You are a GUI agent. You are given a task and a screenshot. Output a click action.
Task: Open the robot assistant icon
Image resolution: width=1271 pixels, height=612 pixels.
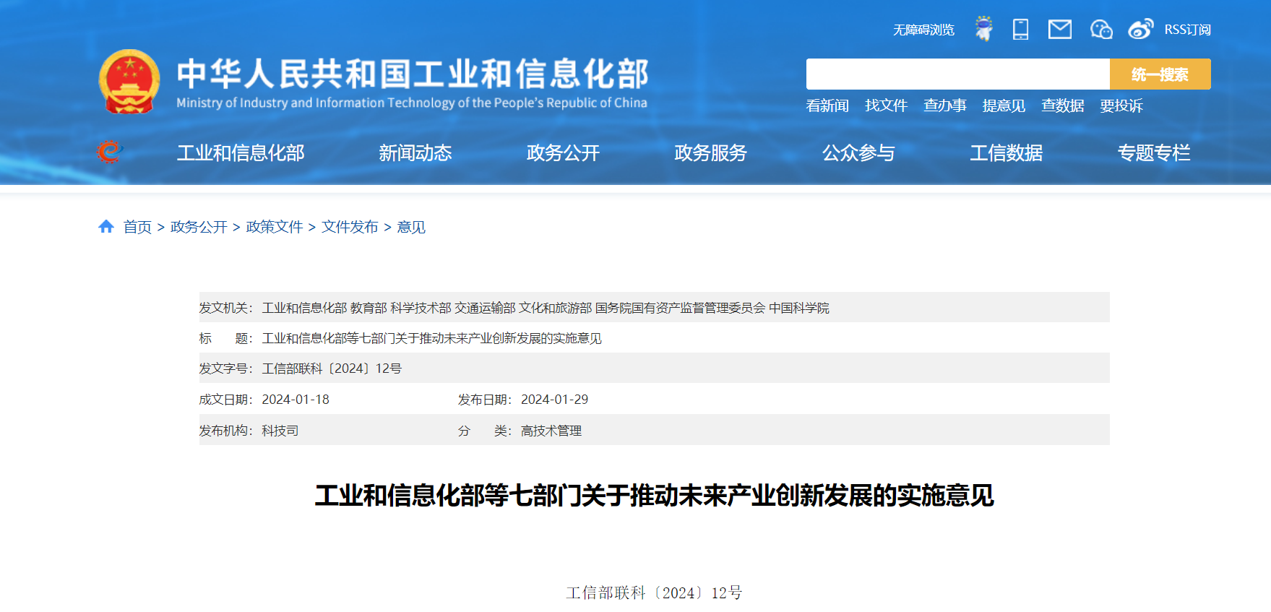pyautogui.click(x=983, y=29)
